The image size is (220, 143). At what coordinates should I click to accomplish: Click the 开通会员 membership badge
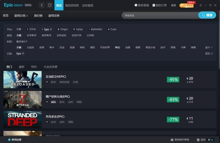point(186,6)
